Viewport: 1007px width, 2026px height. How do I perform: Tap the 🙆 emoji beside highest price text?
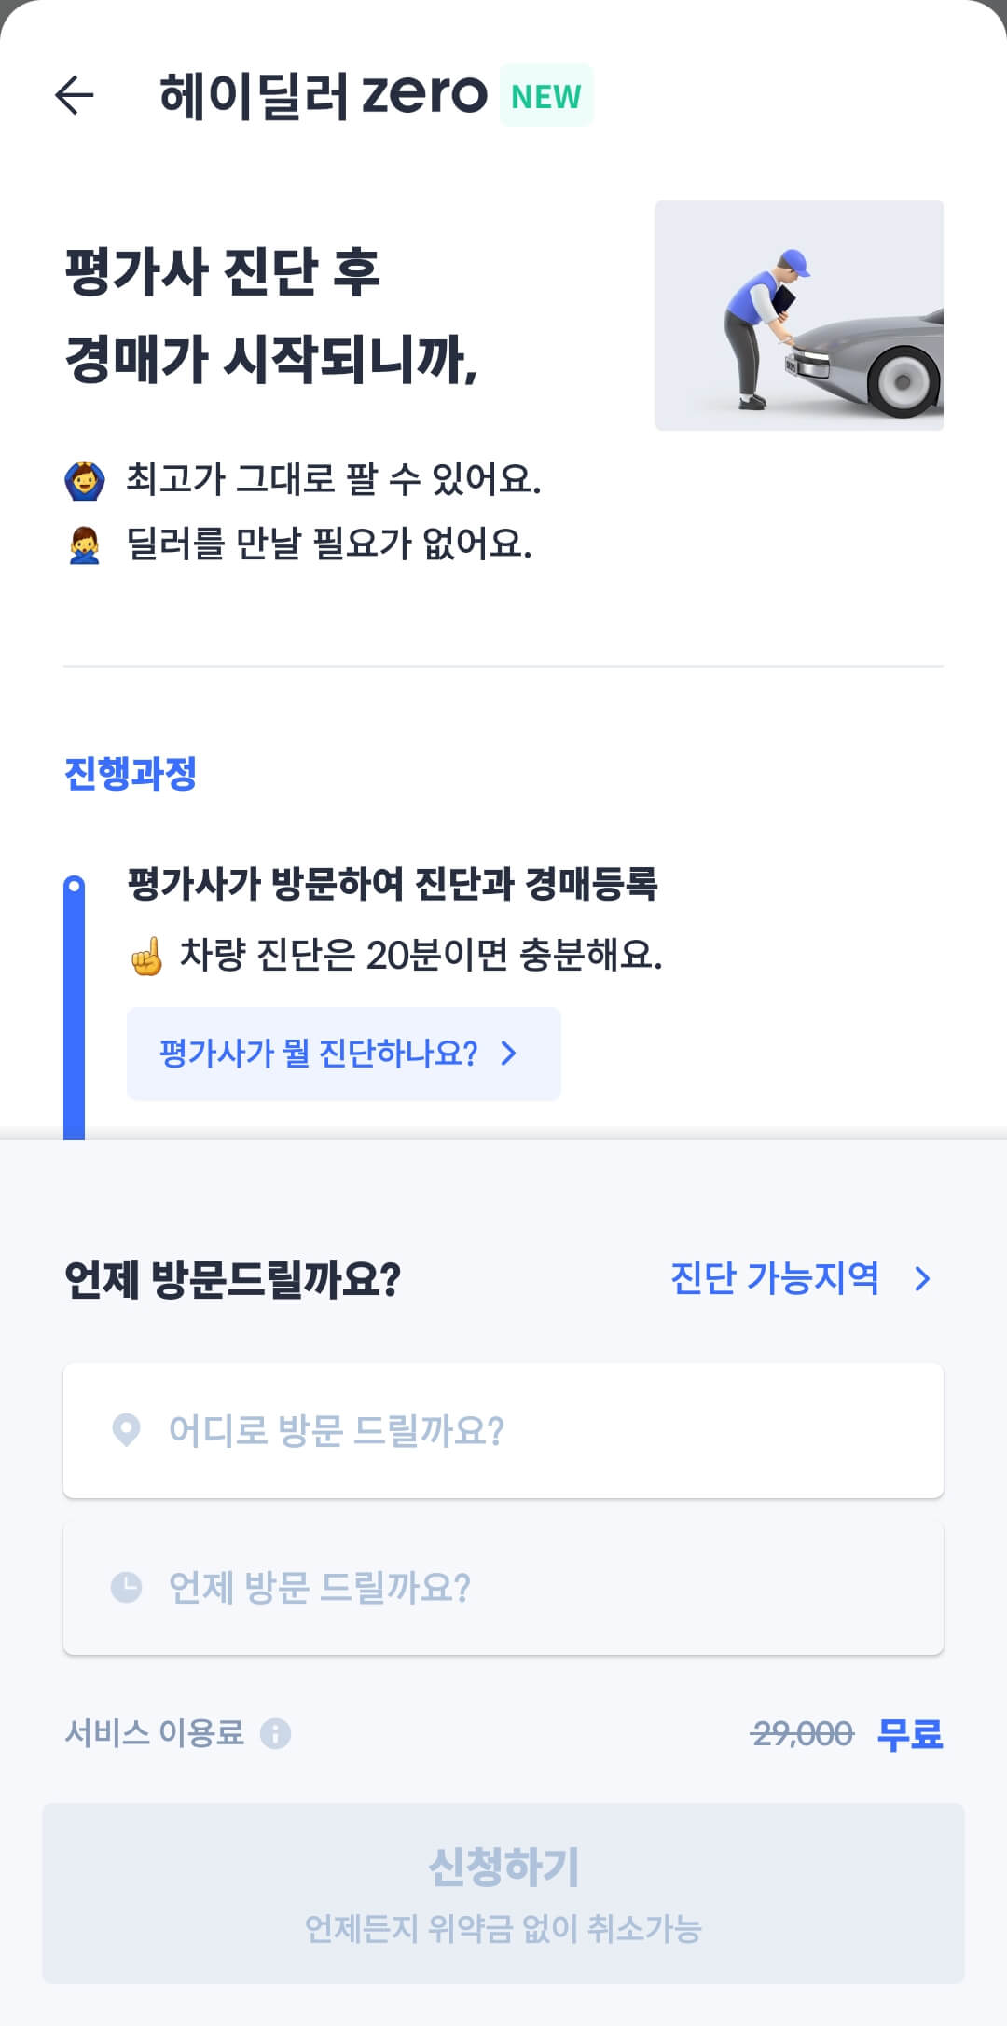tap(84, 478)
